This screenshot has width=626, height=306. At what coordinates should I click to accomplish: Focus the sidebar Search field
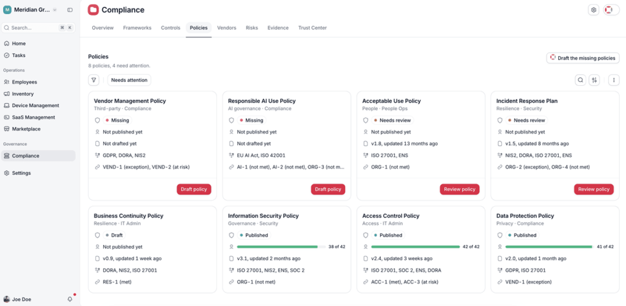click(38, 28)
